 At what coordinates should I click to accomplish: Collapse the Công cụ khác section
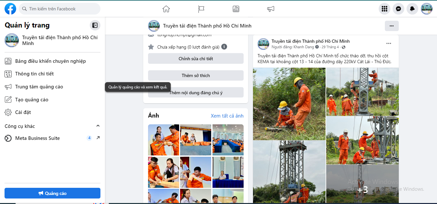coord(98,126)
